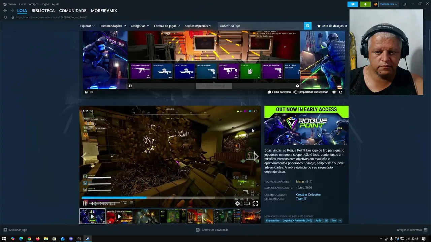This screenshot has height=242, width=431.
Task: Open Amigos e conversas panel
Action: pos(412,230)
